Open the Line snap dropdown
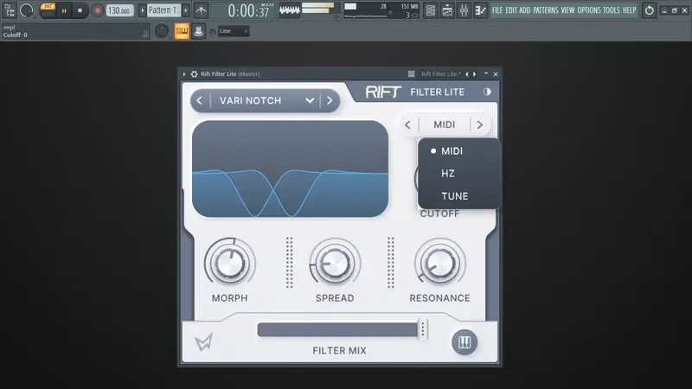This screenshot has width=692, height=389. [x=234, y=31]
